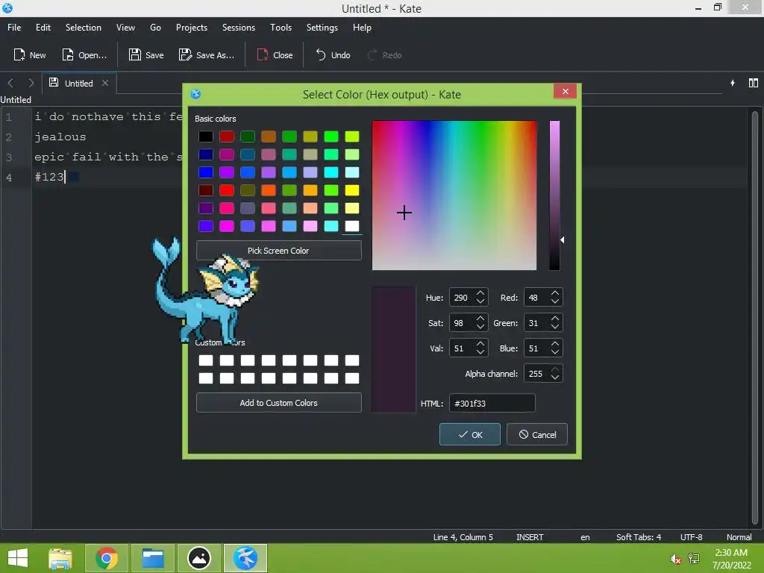Click line 2 text jealous
The image size is (764, 573).
pos(60,137)
